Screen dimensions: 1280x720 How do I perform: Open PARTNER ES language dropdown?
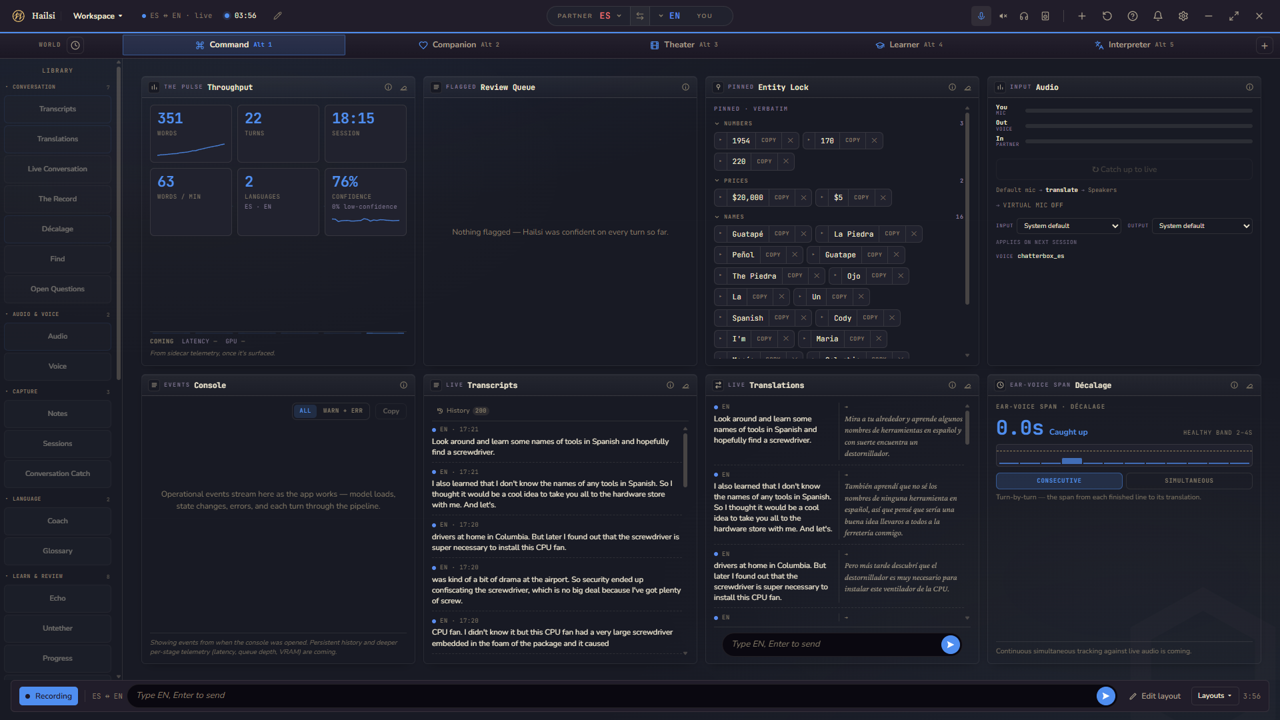point(589,16)
